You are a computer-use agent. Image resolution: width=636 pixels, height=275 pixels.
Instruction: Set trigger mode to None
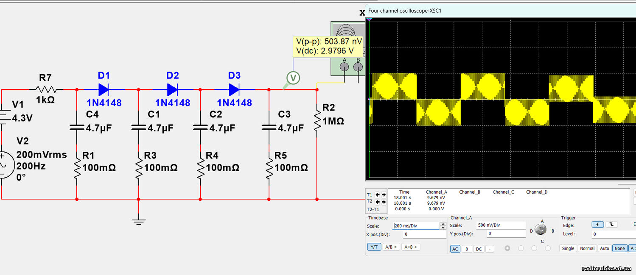[x=620, y=248]
